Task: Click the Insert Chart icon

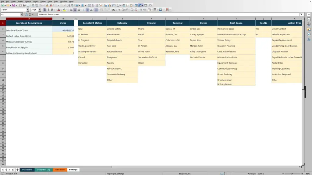Action: point(109,5)
